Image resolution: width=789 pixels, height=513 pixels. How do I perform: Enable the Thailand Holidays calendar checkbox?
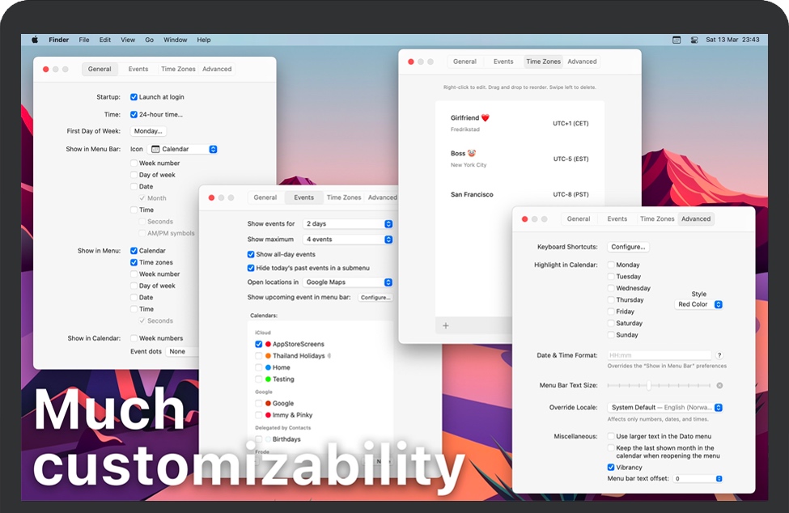pyautogui.click(x=258, y=356)
